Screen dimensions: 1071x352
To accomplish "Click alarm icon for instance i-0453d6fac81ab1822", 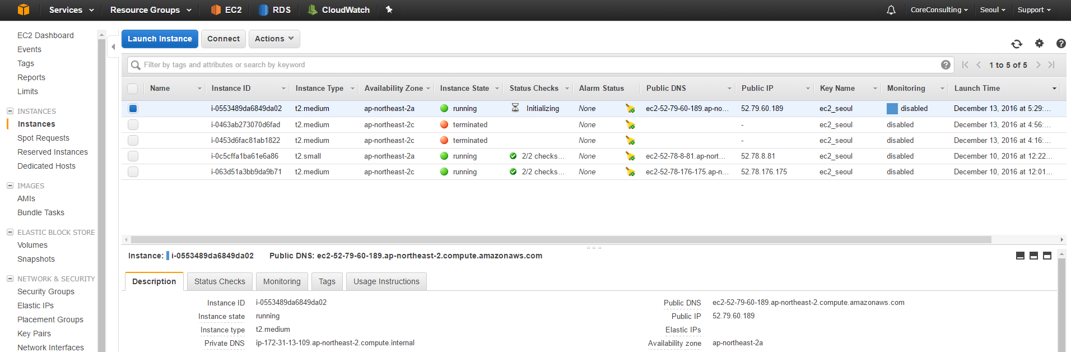I will [630, 140].
